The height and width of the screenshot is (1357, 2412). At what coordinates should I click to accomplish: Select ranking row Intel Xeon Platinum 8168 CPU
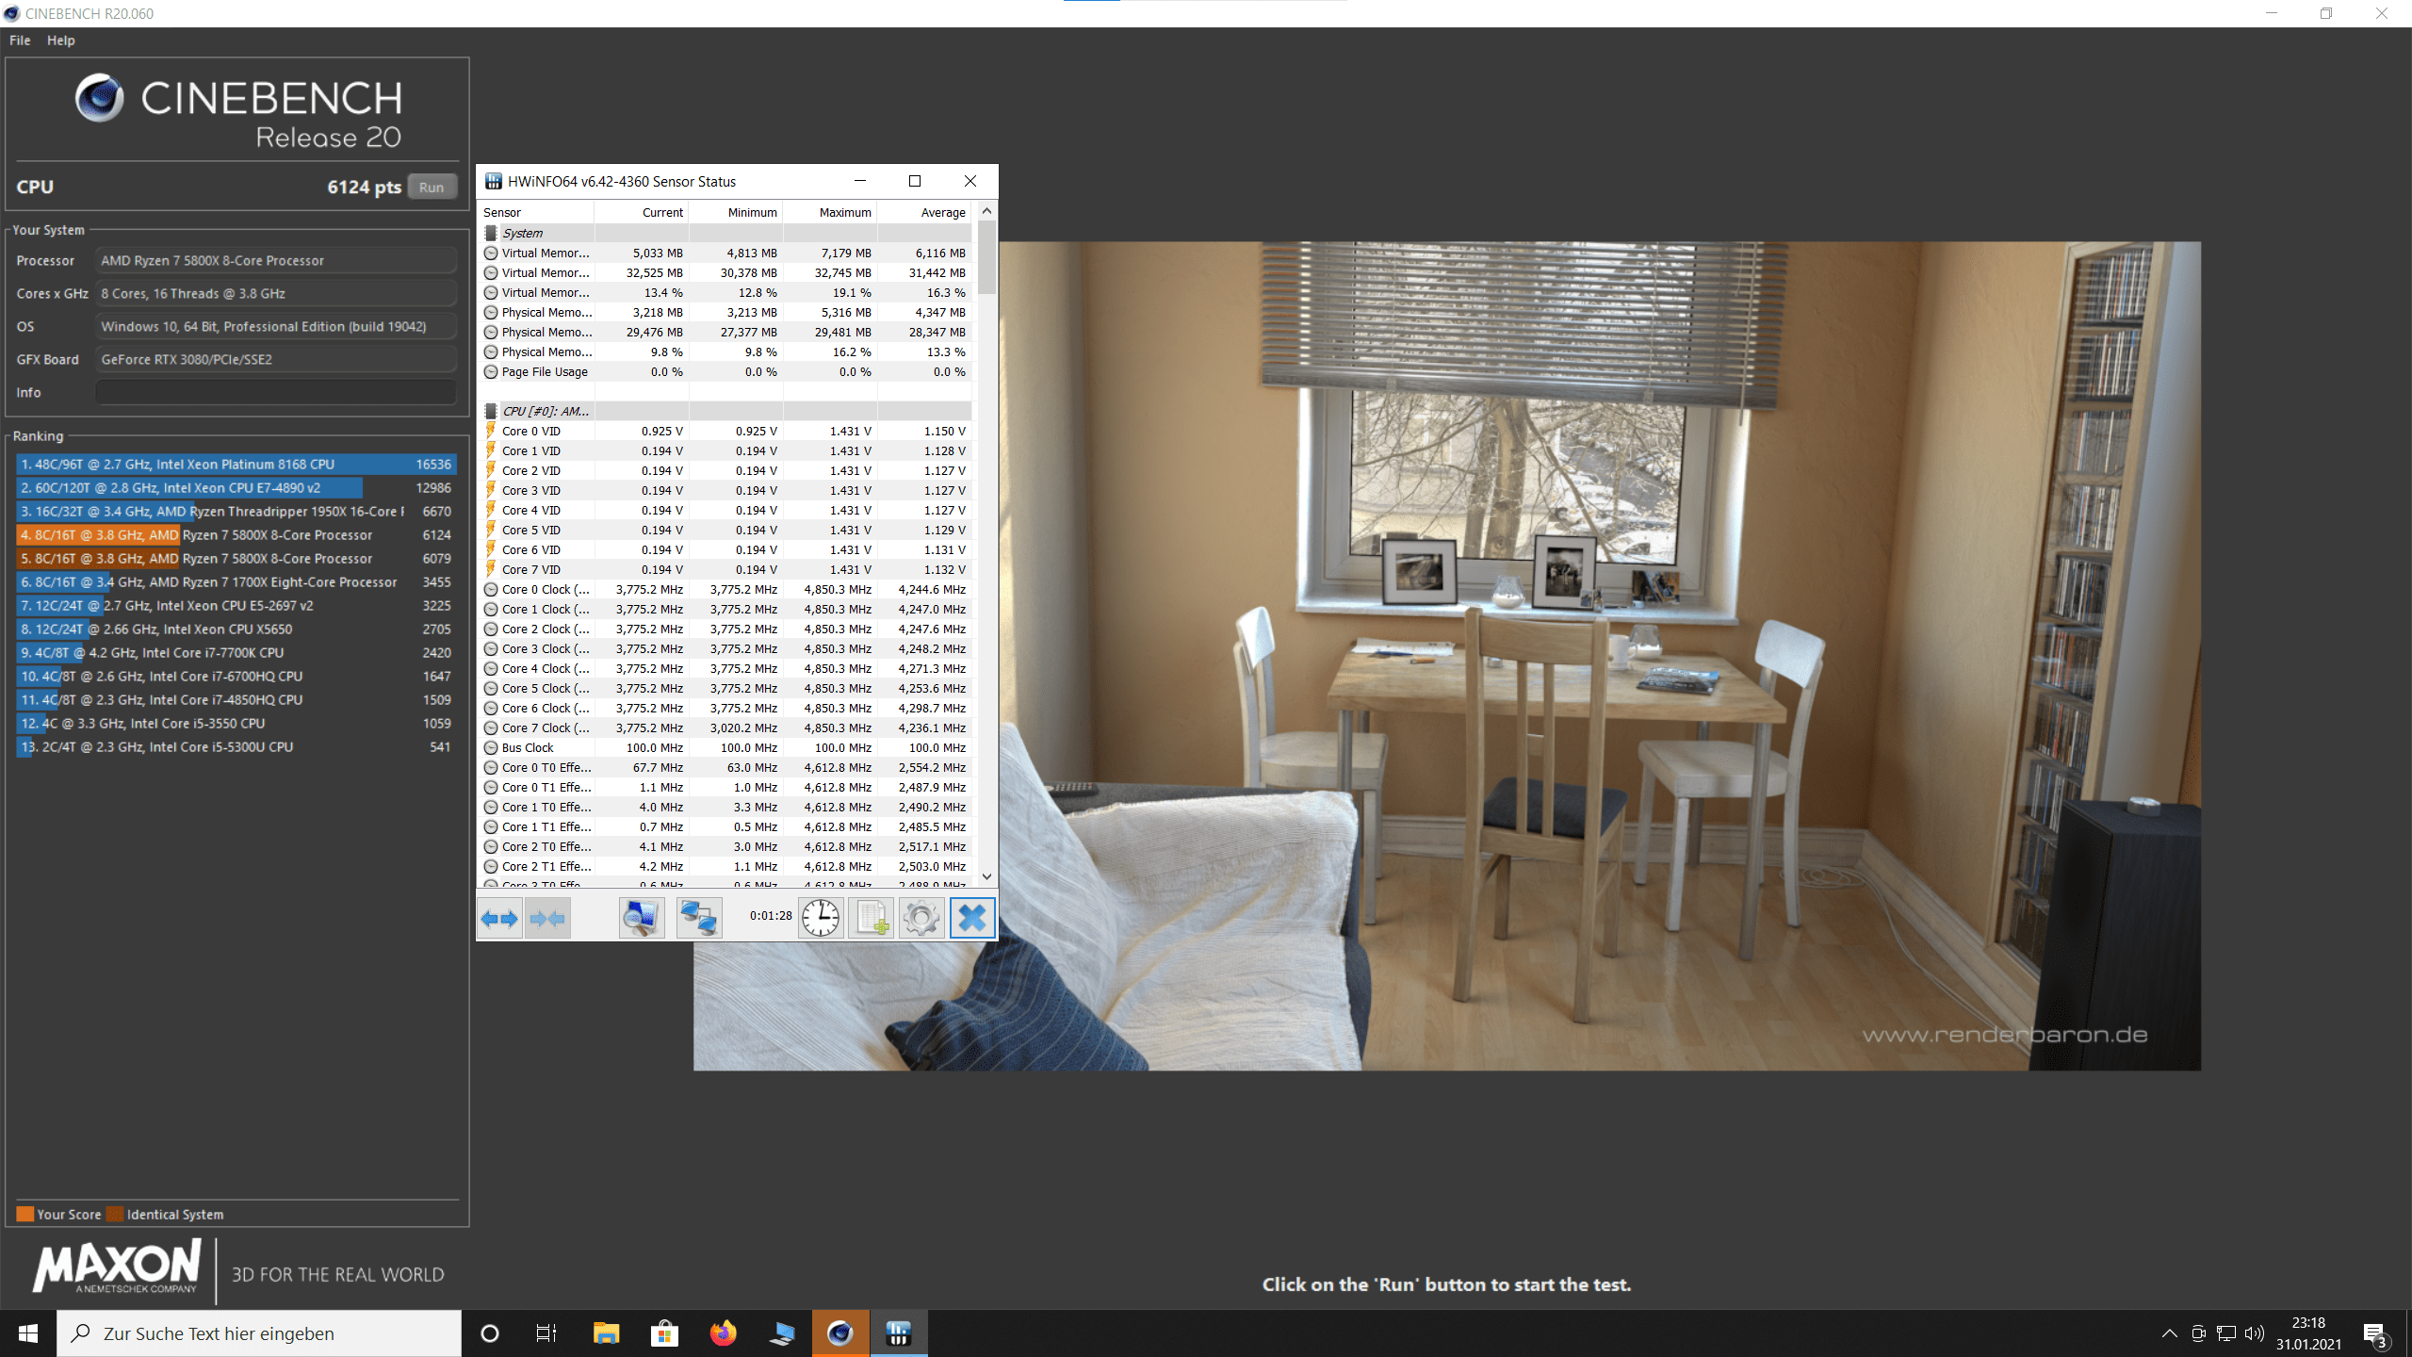(236, 465)
